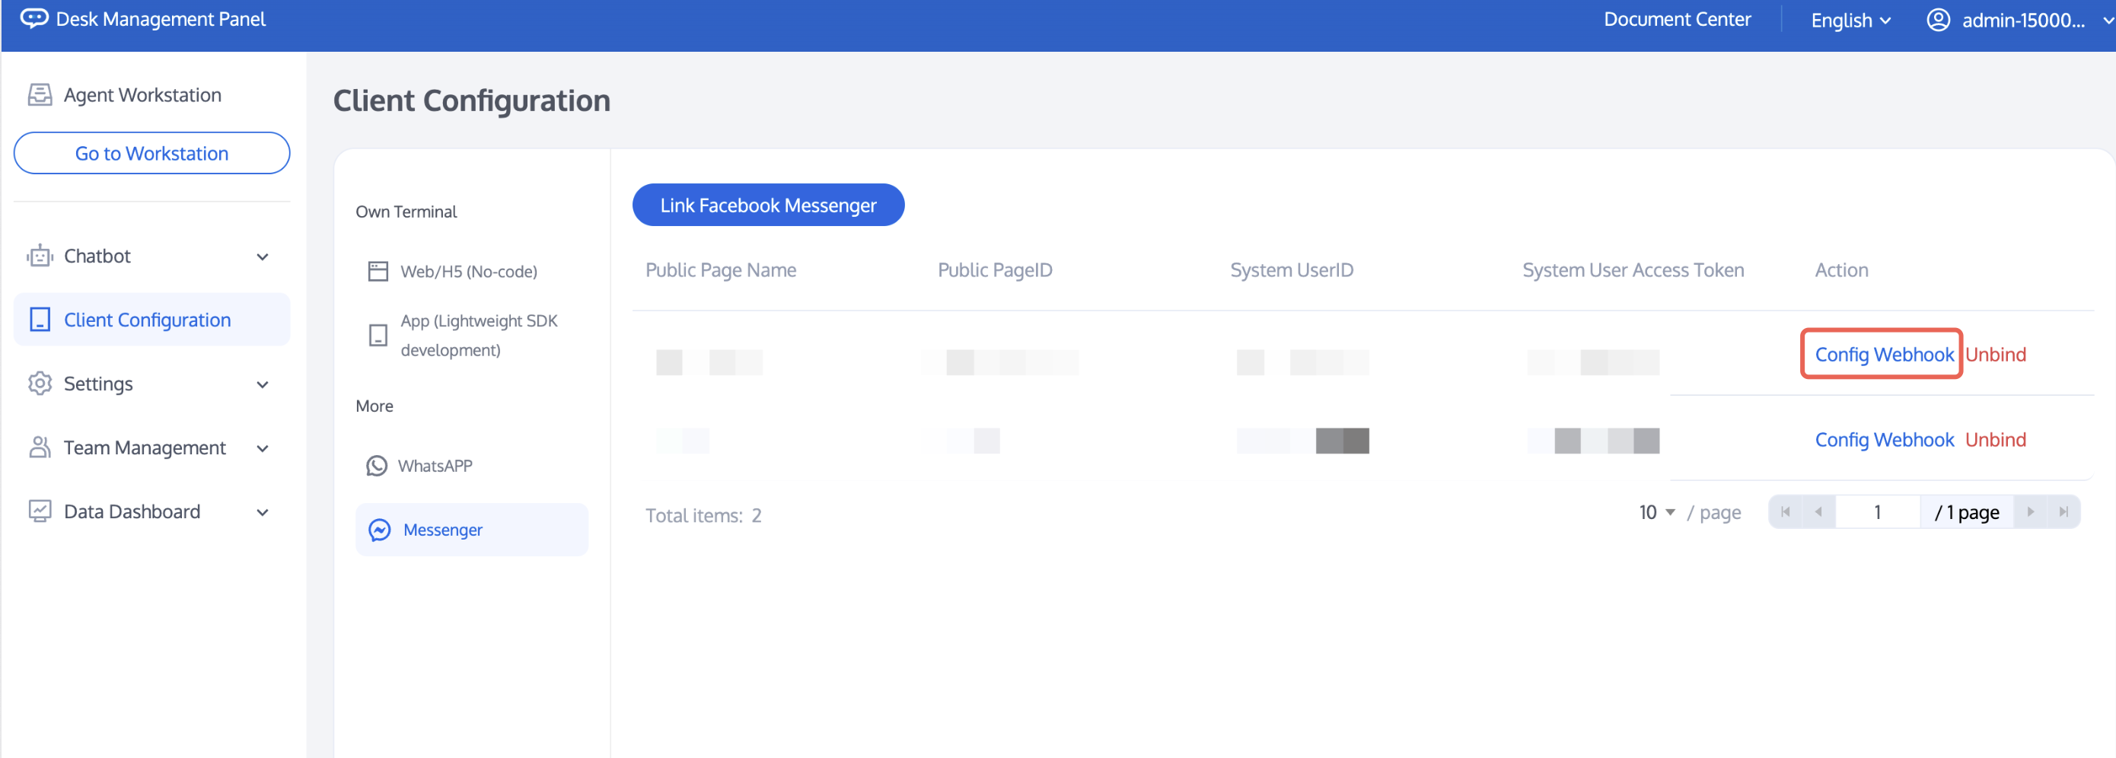Click the admin account avatar icon
The image size is (2116, 758).
click(x=1940, y=20)
